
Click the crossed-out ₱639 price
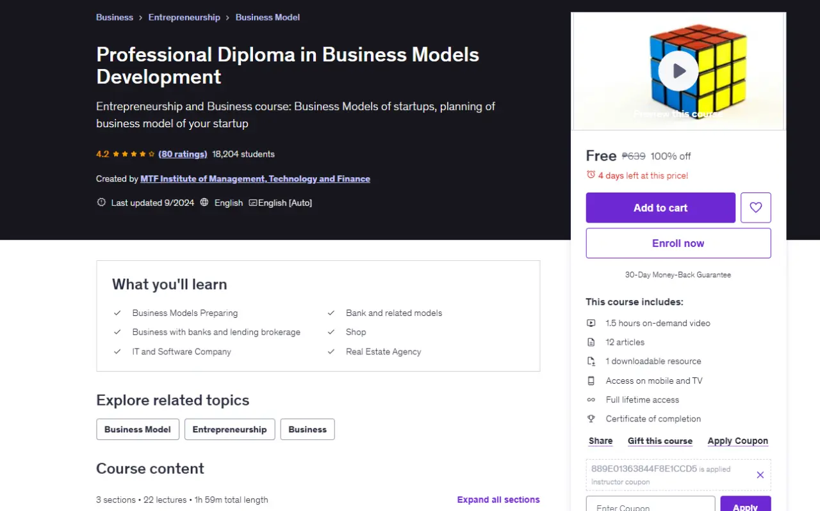click(x=634, y=156)
